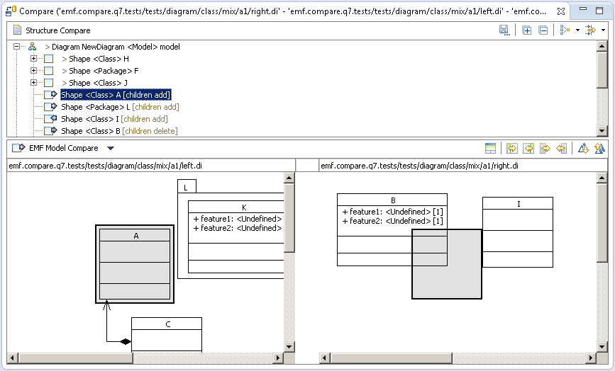
Task: Click the Structure Compare scrollbar down arrow
Action: click(602, 131)
